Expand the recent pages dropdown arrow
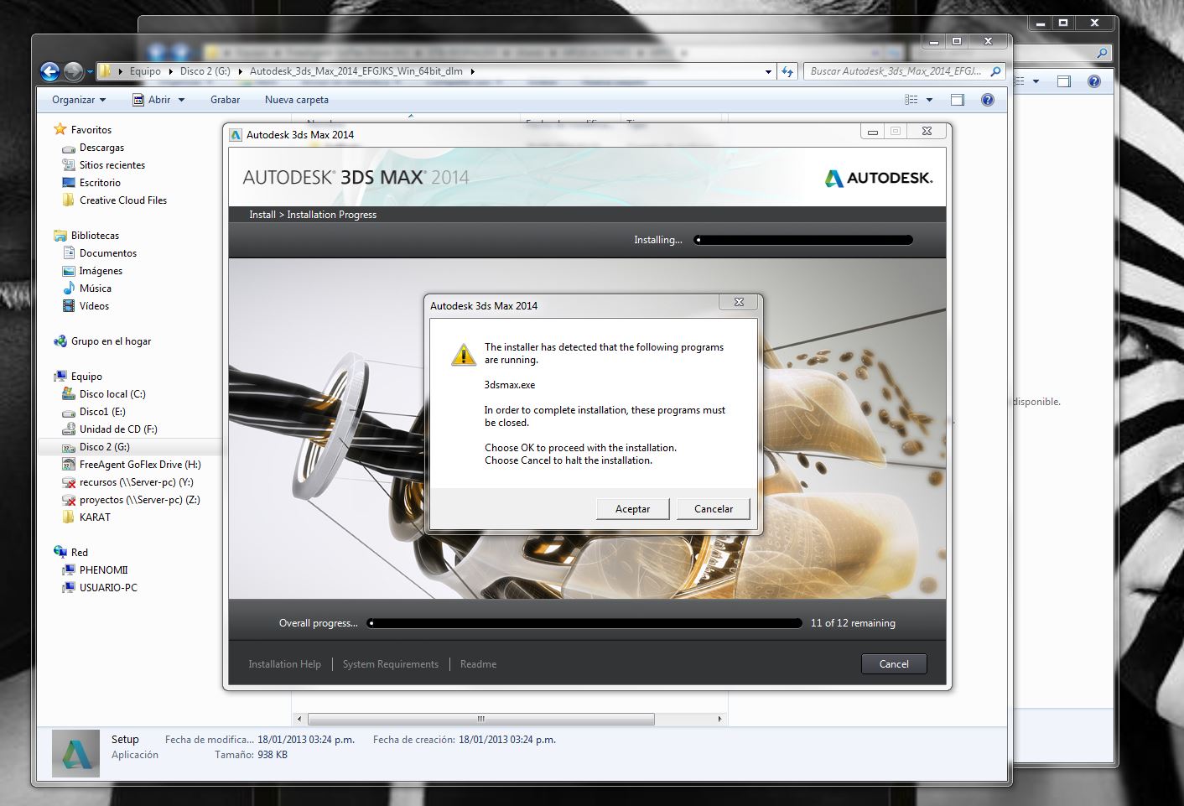Viewport: 1184px width, 806px height. tap(90, 72)
